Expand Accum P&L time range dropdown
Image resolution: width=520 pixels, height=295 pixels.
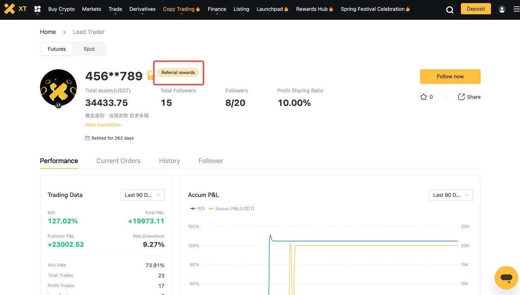pos(451,195)
